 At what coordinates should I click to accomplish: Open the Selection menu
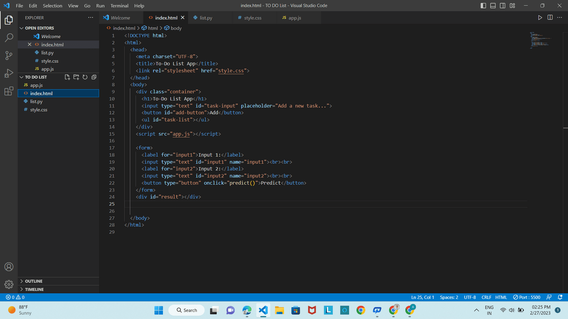tap(52, 6)
